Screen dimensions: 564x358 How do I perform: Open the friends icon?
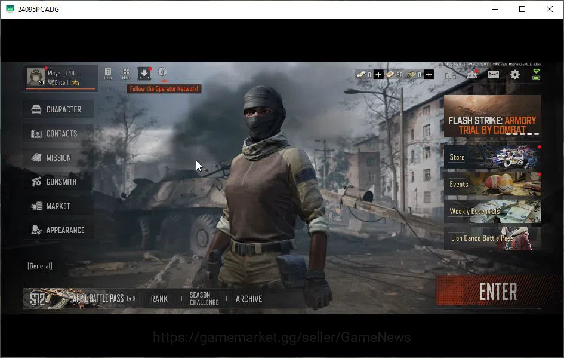(x=472, y=75)
